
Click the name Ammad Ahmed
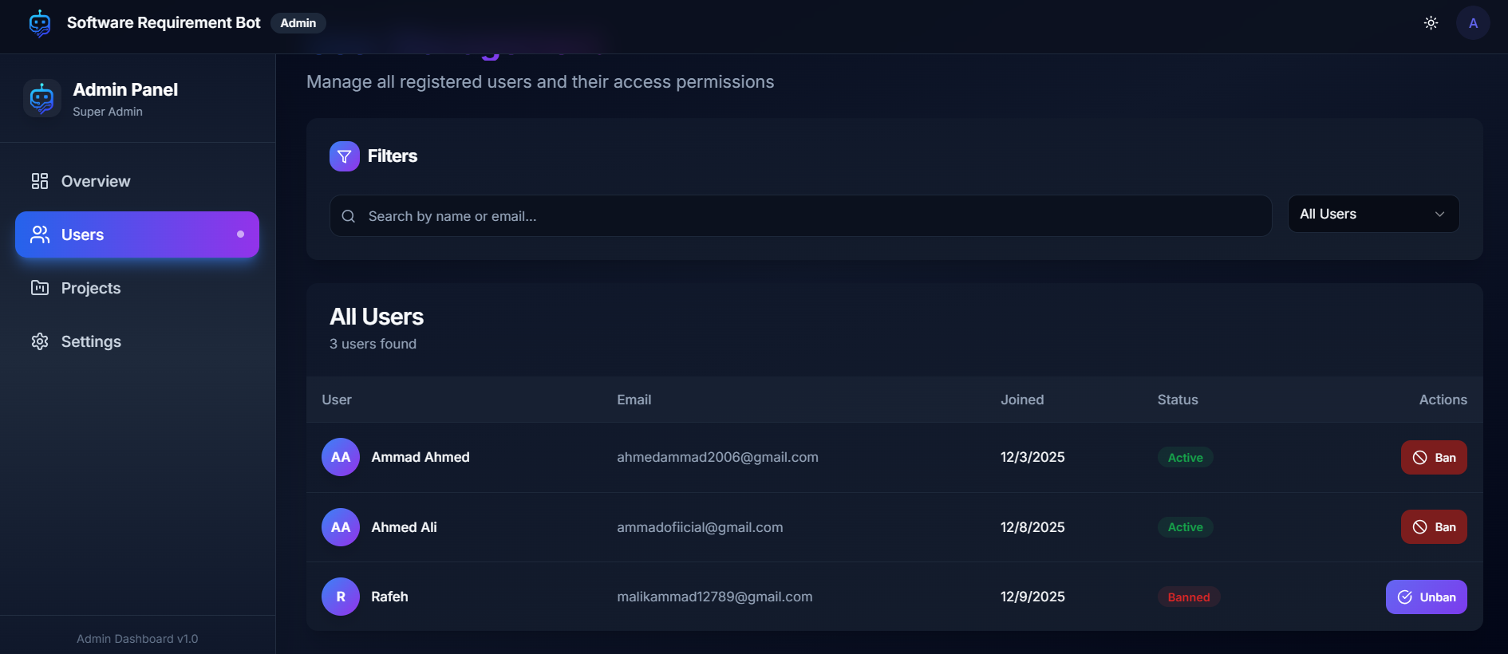[x=420, y=457]
